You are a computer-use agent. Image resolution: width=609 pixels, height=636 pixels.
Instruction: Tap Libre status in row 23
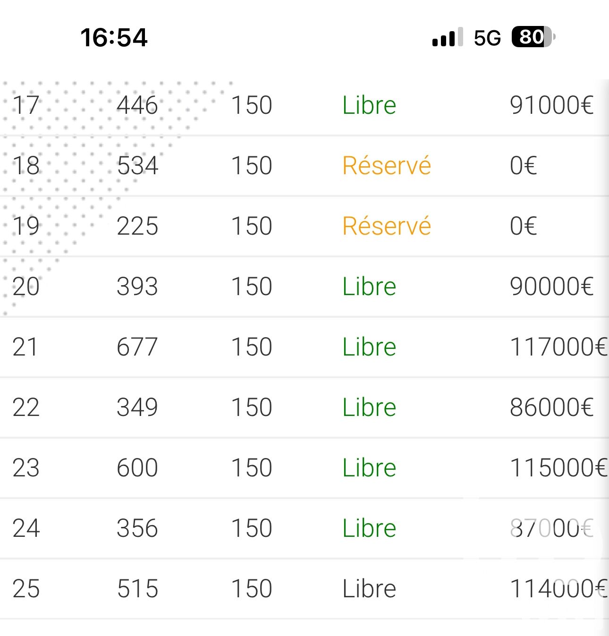coord(369,468)
